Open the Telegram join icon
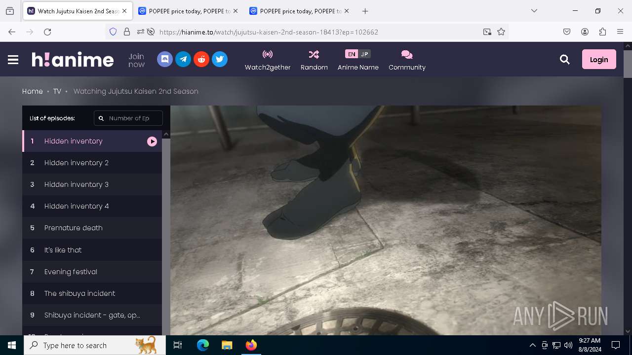The height and width of the screenshot is (355, 632). (183, 59)
